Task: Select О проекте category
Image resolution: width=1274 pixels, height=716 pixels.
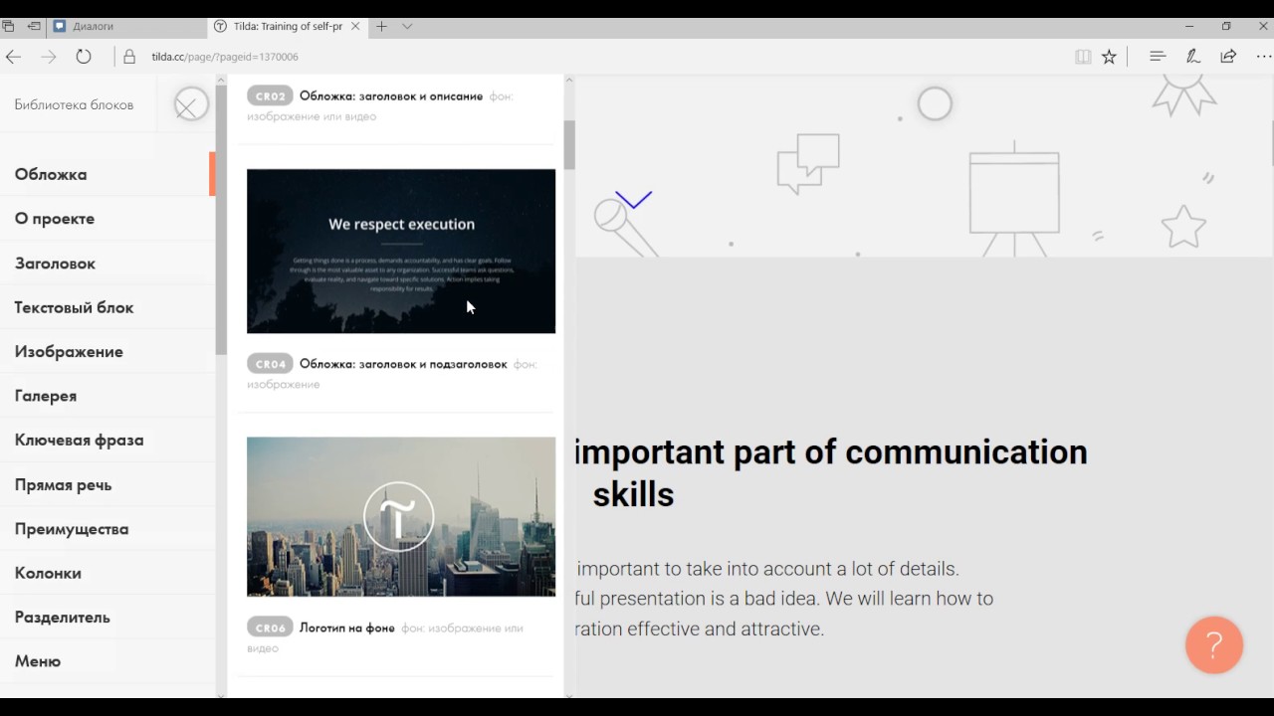Action: 55,219
